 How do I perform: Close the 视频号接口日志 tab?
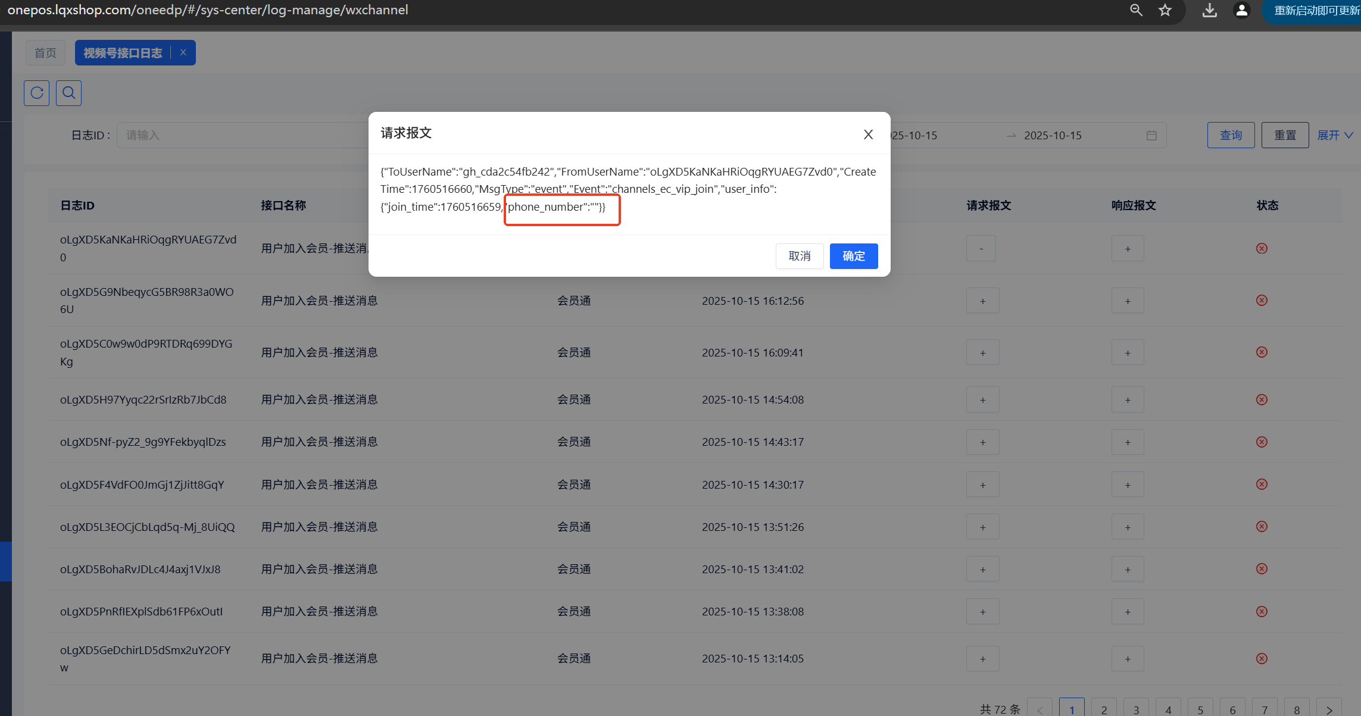coord(183,52)
